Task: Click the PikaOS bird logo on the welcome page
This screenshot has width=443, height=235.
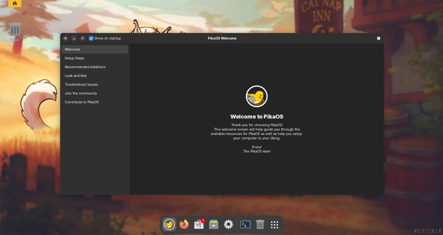Action: tap(257, 97)
